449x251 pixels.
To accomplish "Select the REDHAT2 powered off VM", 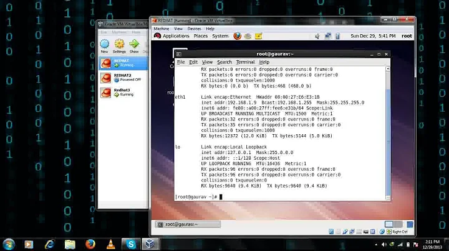I will (123, 78).
